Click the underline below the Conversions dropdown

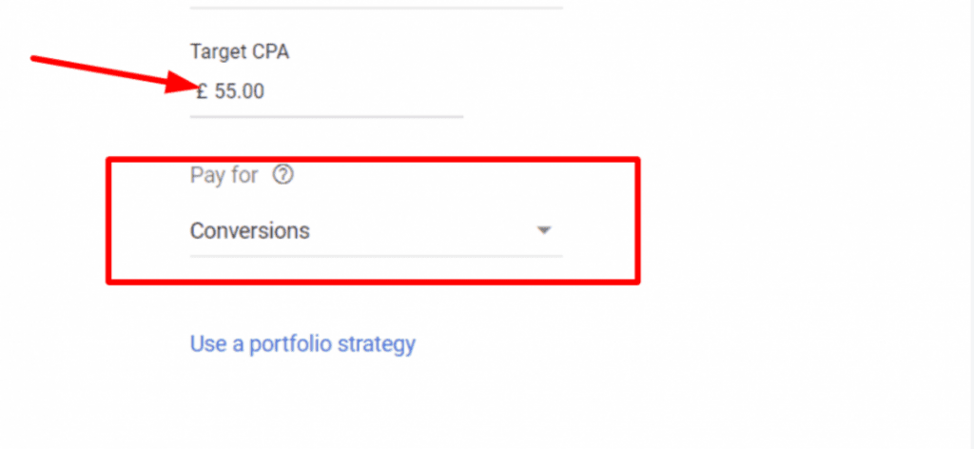tap(376, 256)
